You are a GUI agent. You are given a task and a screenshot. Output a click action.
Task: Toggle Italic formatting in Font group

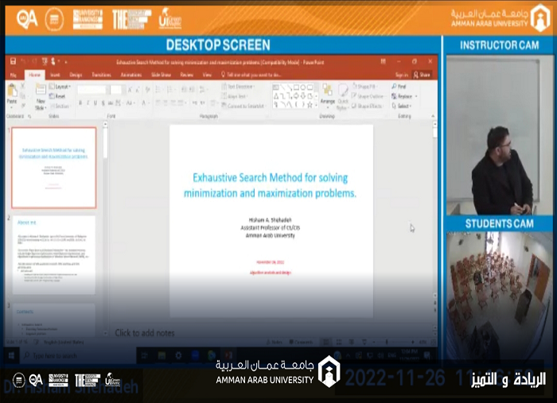click(x=88, y=103)
